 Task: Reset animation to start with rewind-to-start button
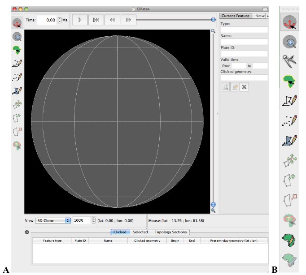(x=96, y=20)
